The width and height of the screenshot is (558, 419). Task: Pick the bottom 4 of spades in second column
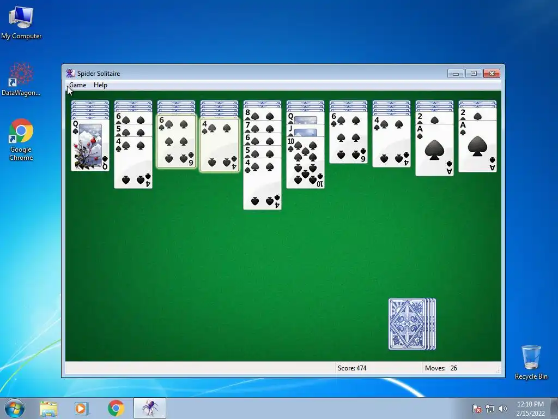pos(133,163)
